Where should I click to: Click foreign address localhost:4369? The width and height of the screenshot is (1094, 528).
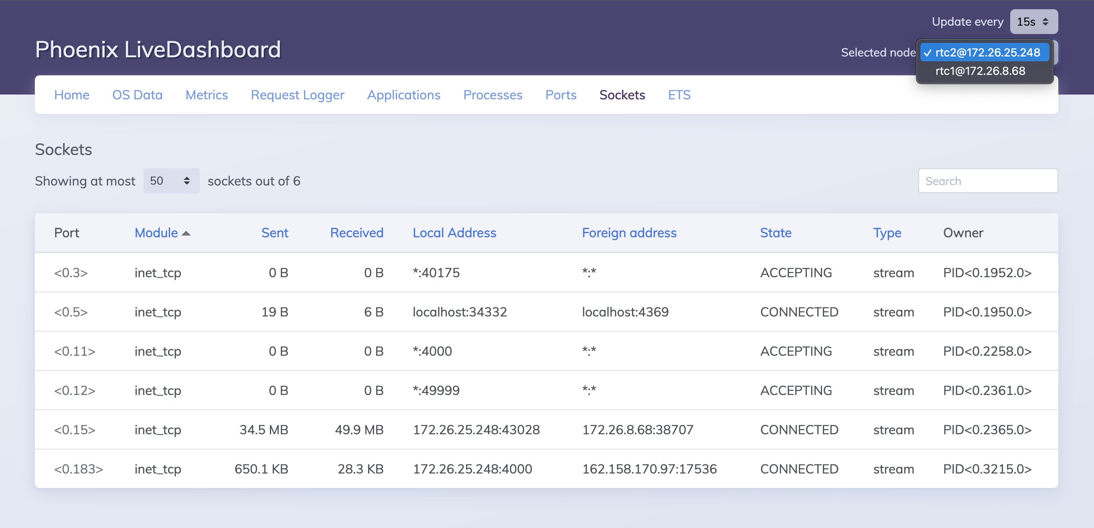tap(625, 312)
